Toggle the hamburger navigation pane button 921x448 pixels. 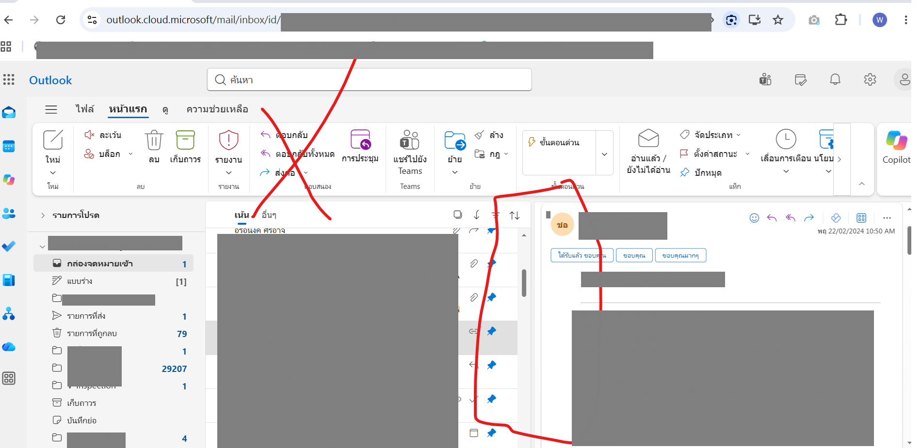click(x=51, y=109)
